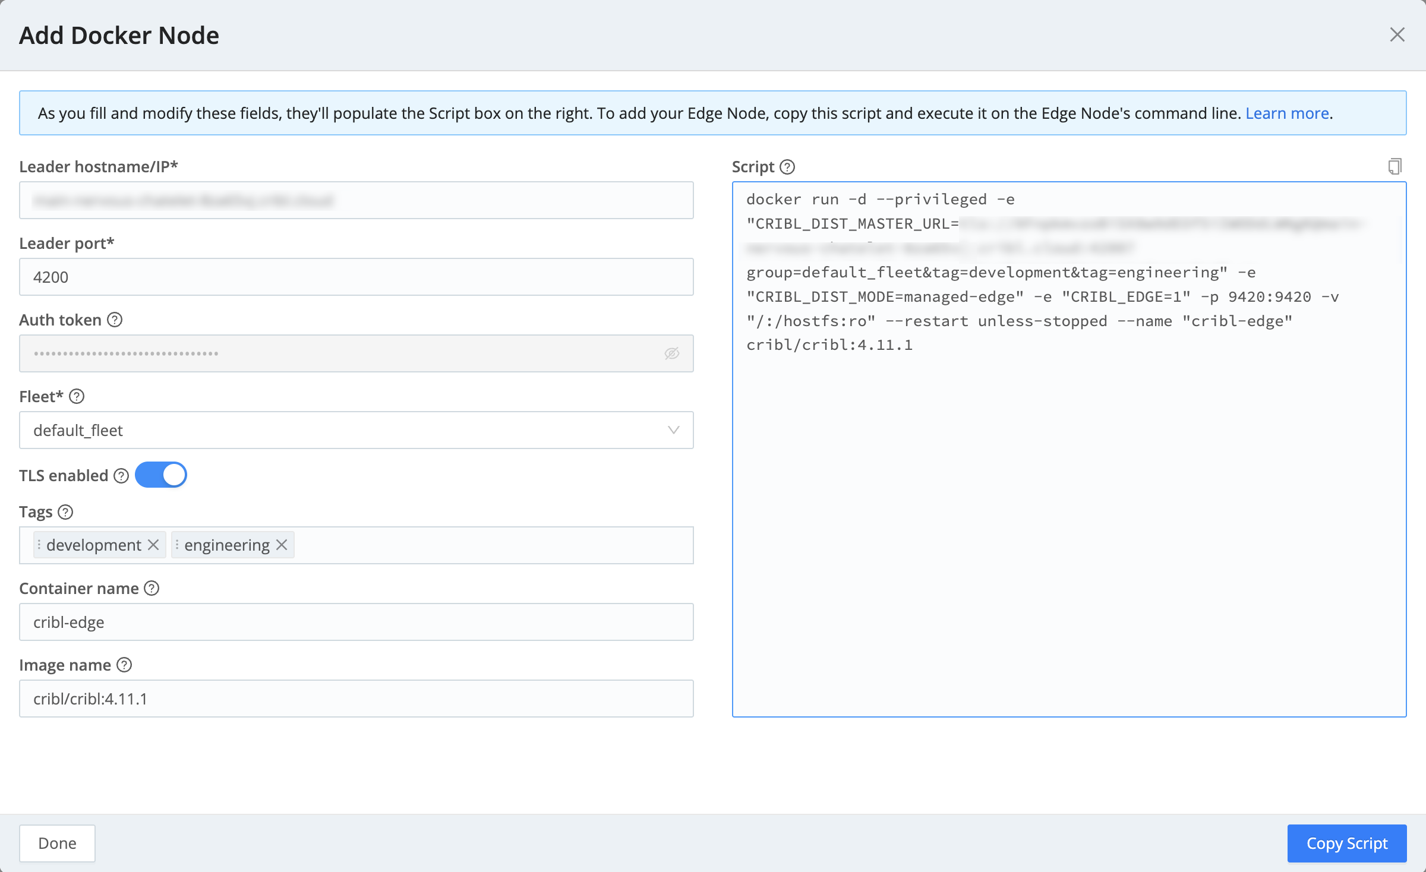Open the Tags help tooltip
1426x872 pixels.
point(65,511)
